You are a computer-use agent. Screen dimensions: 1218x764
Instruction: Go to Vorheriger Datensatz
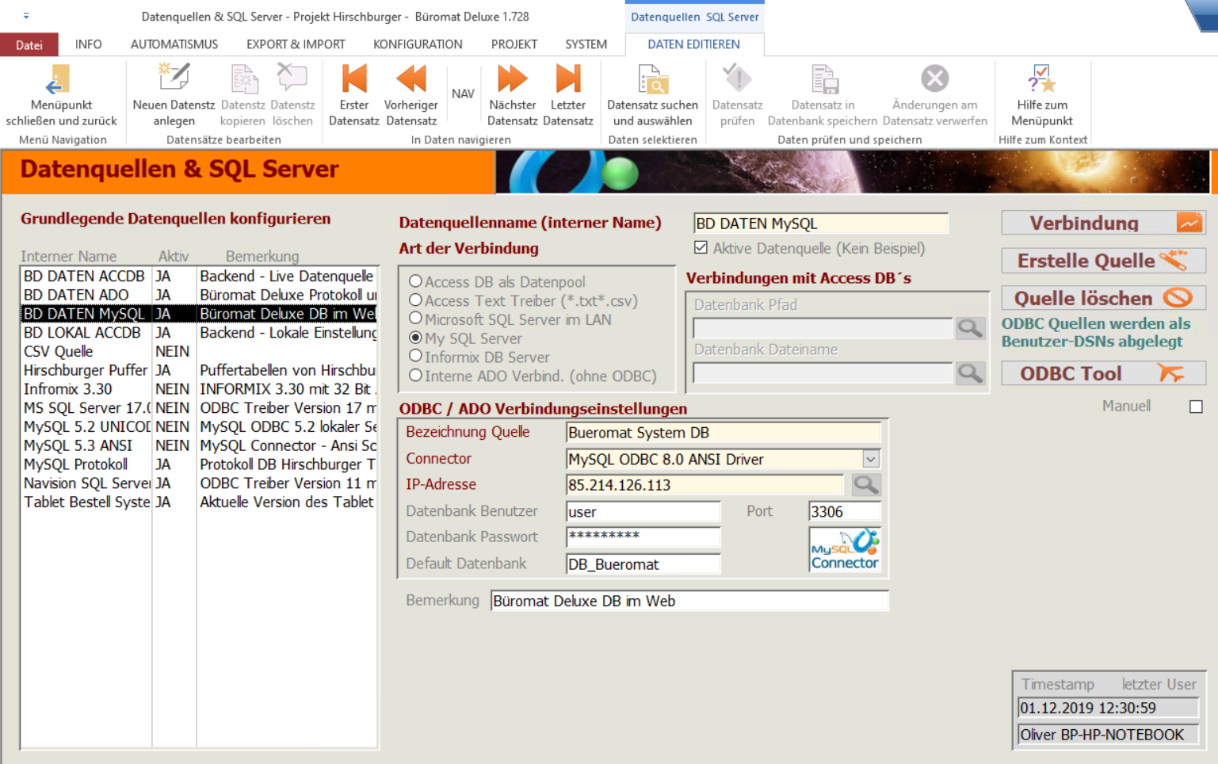point(410,80)
